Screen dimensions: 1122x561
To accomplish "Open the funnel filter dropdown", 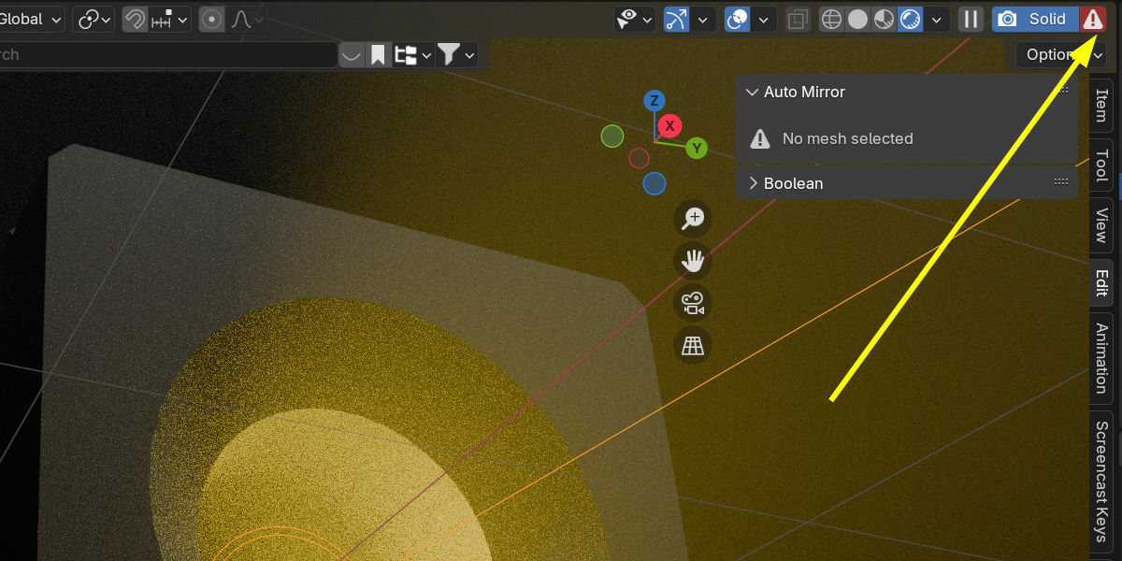I will pos(456,55).
